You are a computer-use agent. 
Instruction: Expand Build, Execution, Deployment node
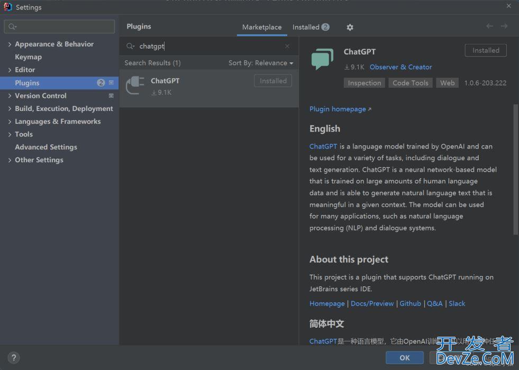[x=10, y=108]
